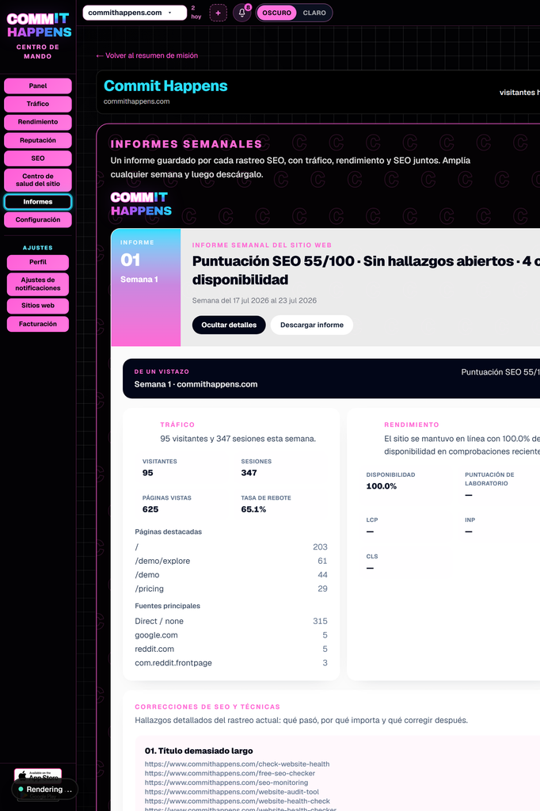Screen dimensions: 540x811
Task: Open Reputación section
Action: pos(38,140)
